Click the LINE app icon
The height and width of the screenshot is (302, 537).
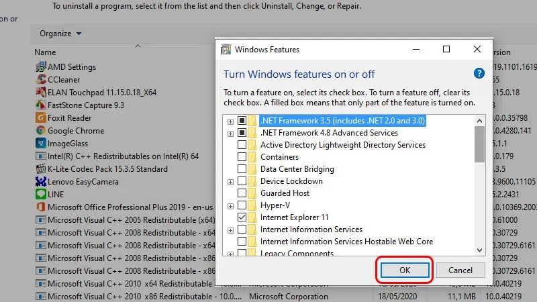(40, 194)
